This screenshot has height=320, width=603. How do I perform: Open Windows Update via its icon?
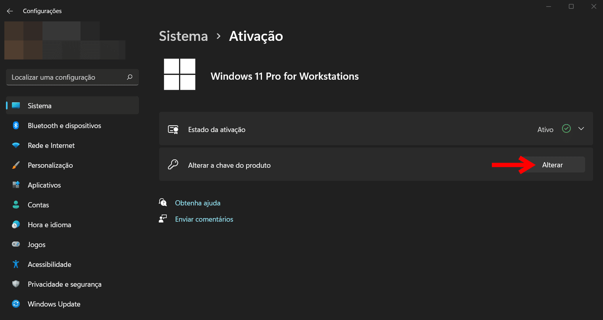[x=16, y=304]
